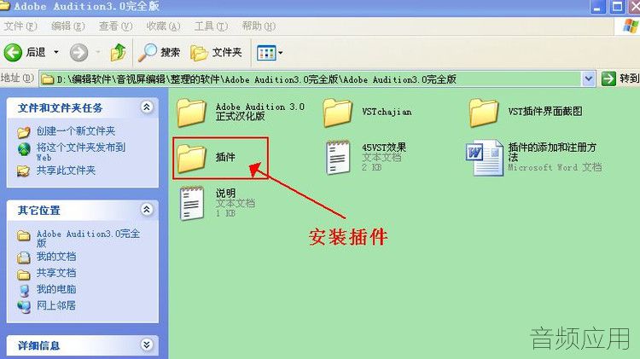
Task: Select the 说明 text document icon
Action: coord(192,203)
